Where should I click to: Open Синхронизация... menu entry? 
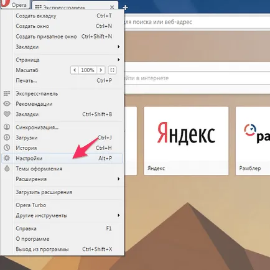point(62,127)
